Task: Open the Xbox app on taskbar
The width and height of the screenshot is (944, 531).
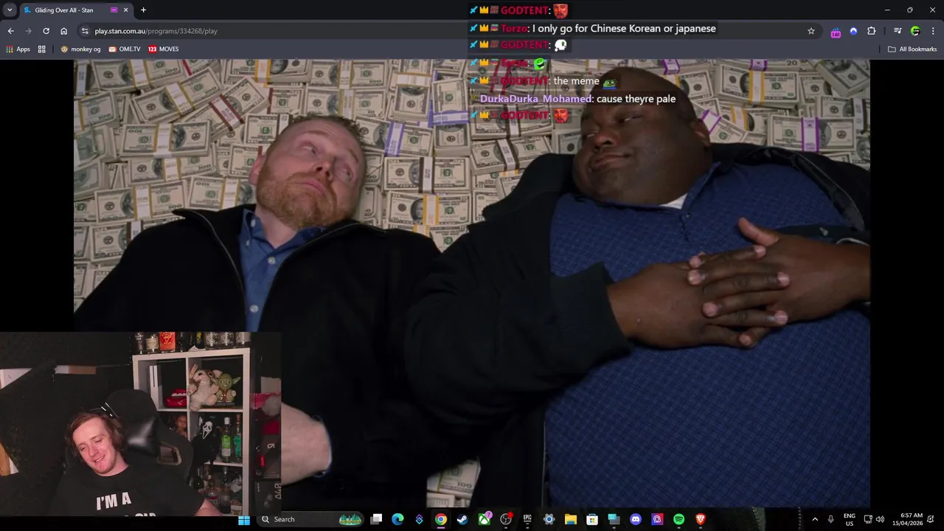Action: tap(485, 519)
